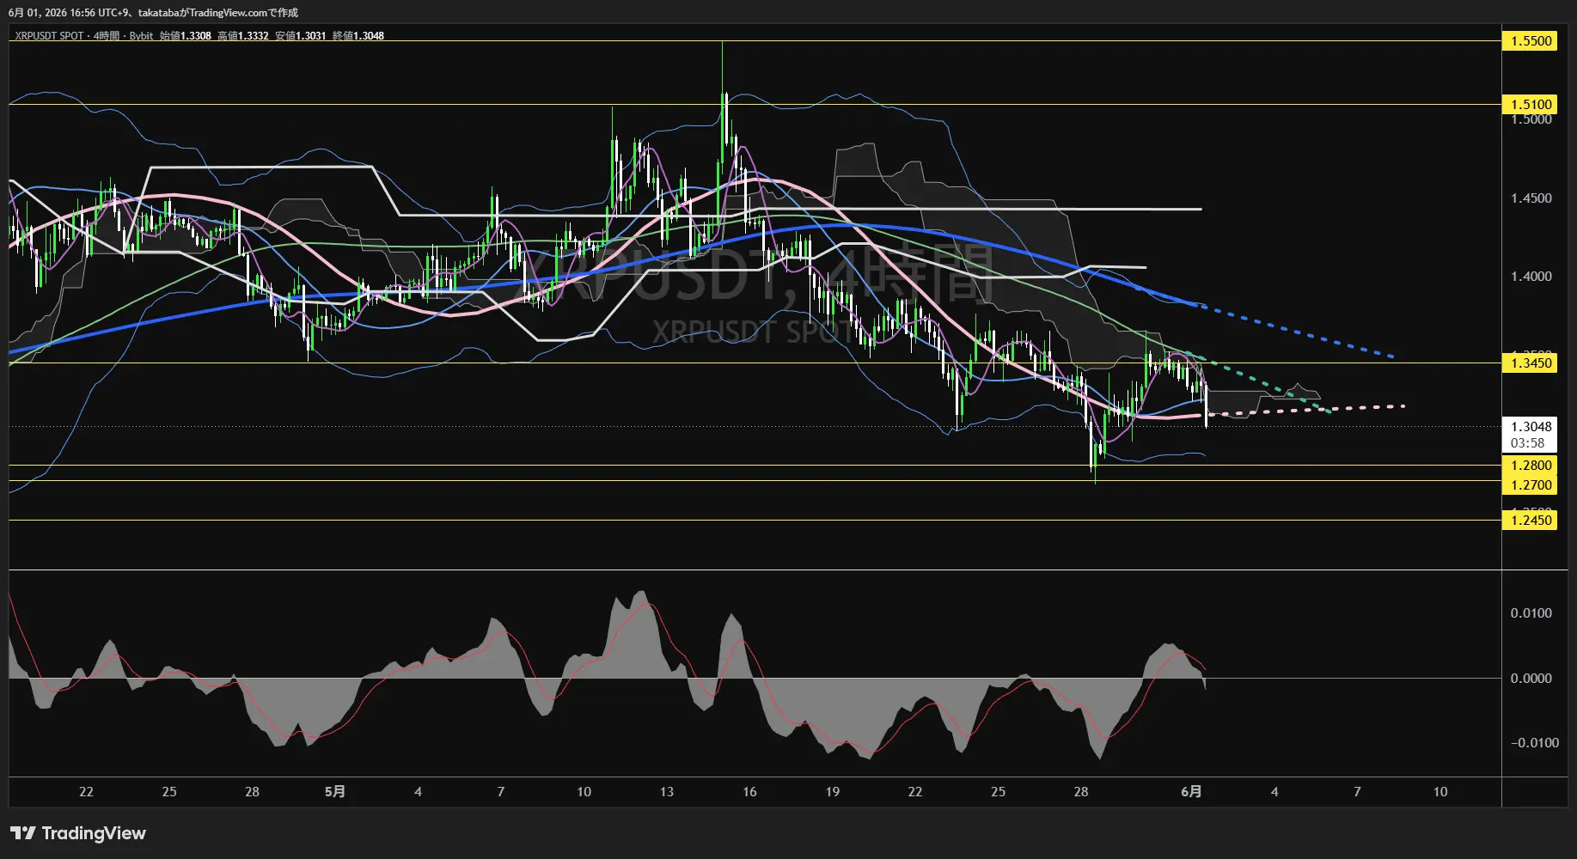Click the 0.0000 indicator axis value
1577x859 pixels.
coord(1531,679)
